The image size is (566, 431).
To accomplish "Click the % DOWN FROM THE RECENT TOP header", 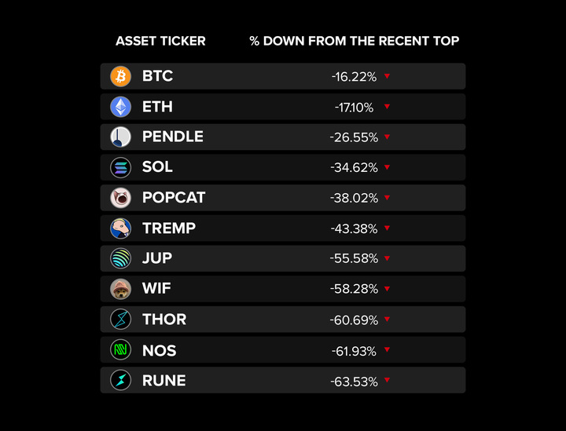I will pos(355,41).
